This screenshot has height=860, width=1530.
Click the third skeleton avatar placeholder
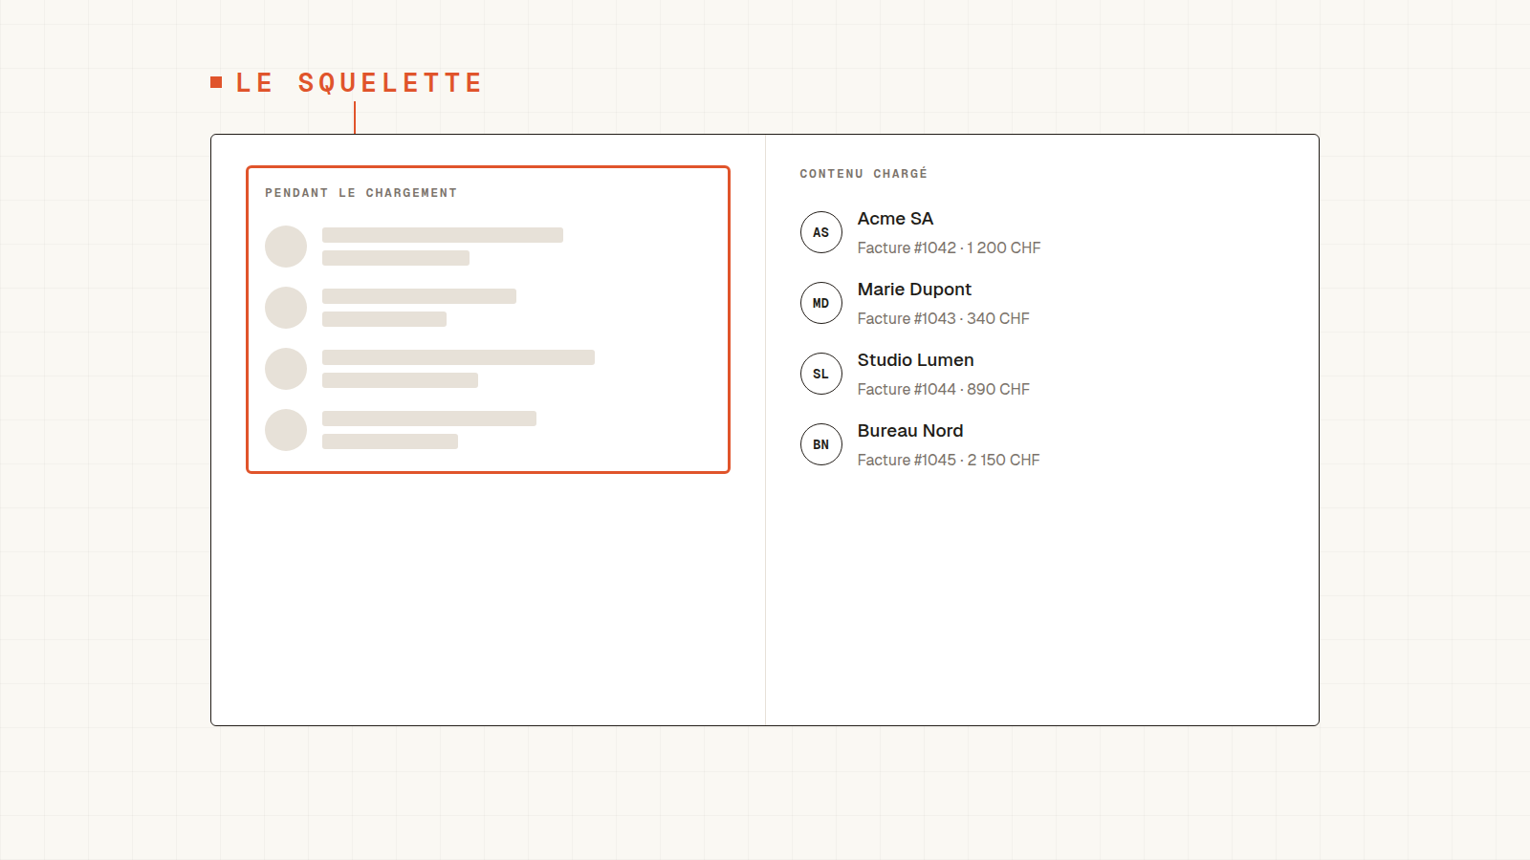click(x=286, y=369)
